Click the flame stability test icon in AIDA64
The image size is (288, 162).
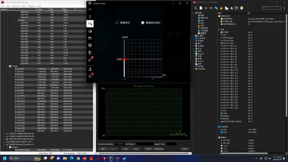tap(221, 8)
